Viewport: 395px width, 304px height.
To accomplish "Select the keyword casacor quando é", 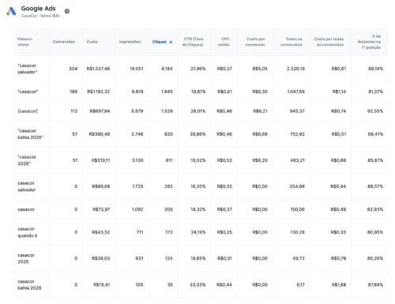I will coord(28,232).
